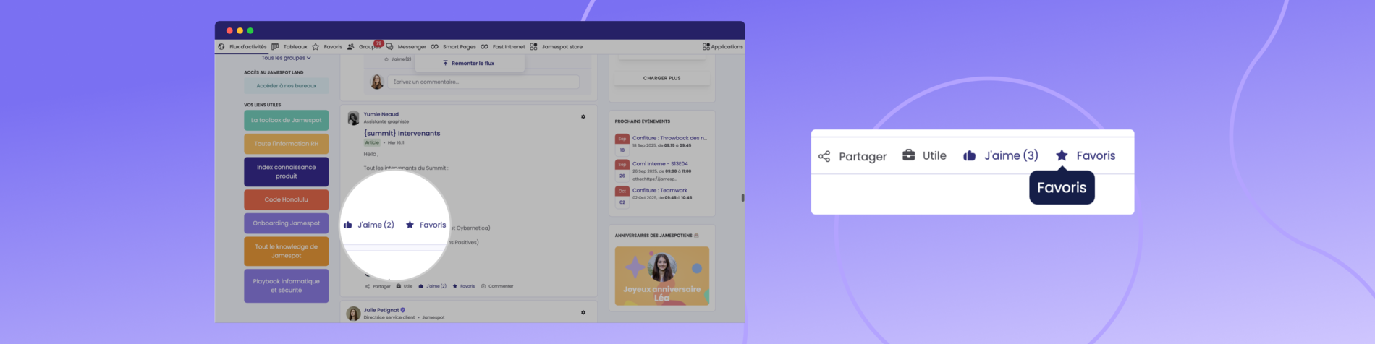Open La toolbox de Jamespot link button
1375x344 pixels.
pyautogui.click(x=286, y=120)
